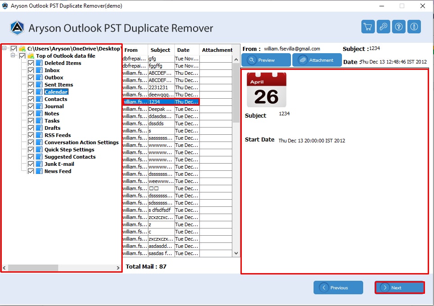Toggle the Outbox checkbox
This screenshot has width=434, height=306.
(x=31, y=78)
